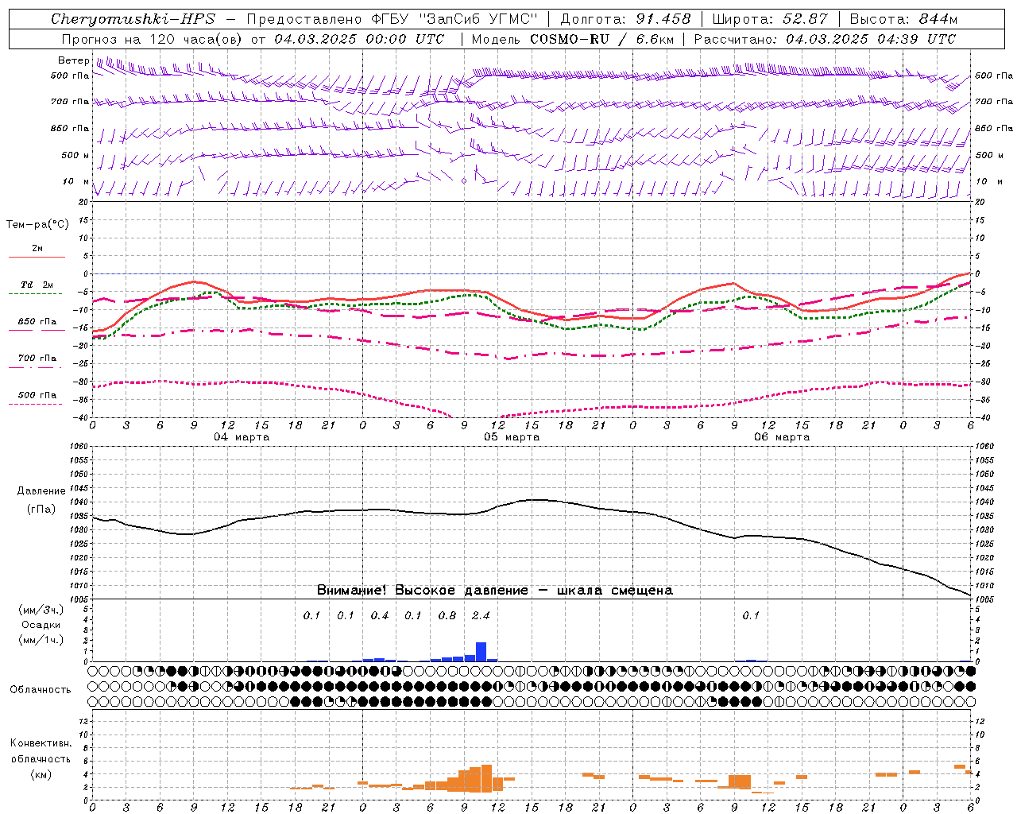Click the Высота: 844м header value
This screenshot has height=814, width=1017.
tap(903, 19)
